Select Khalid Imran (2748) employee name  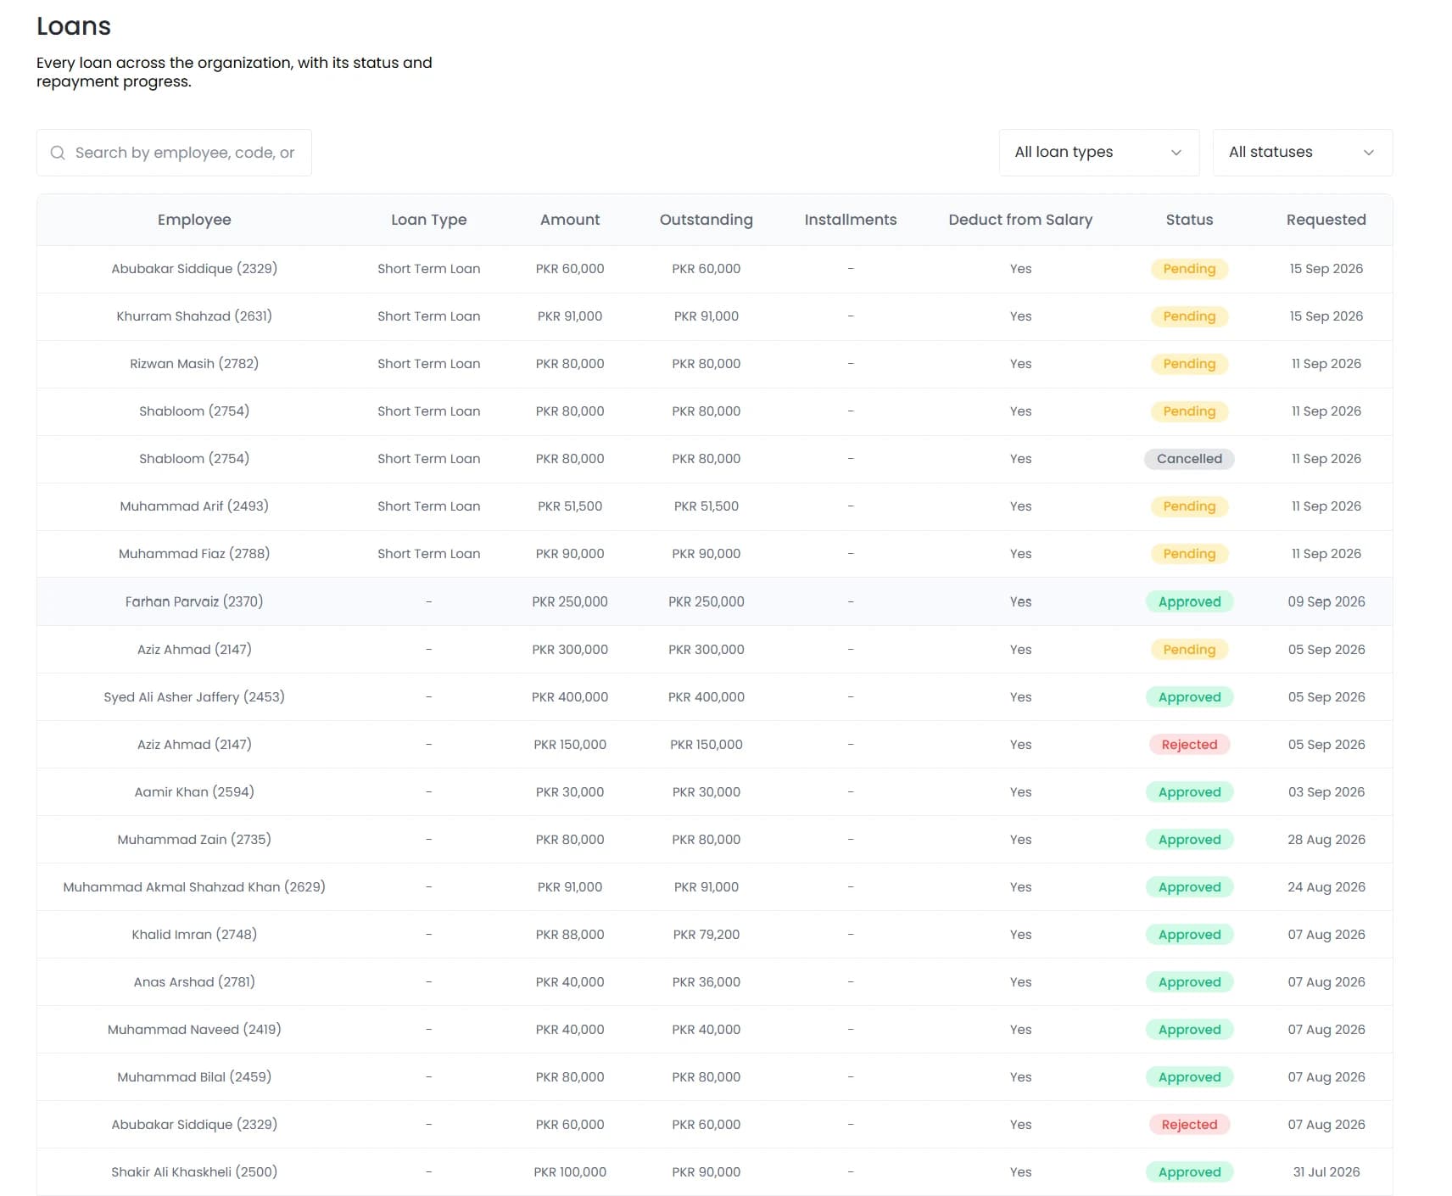[194, 935]
